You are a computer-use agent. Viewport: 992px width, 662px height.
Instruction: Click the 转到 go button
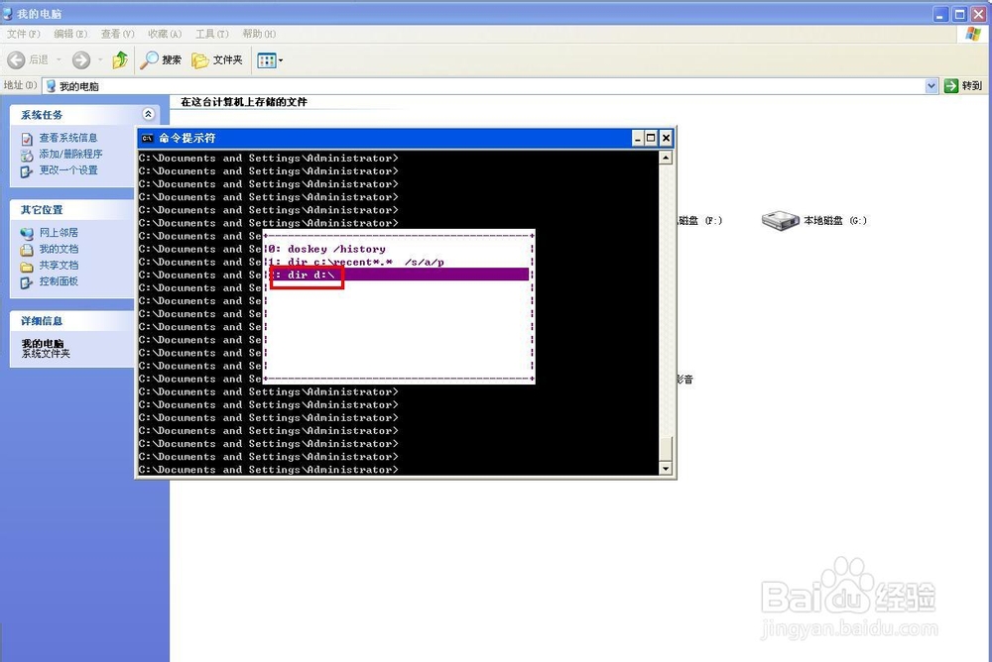963,86
